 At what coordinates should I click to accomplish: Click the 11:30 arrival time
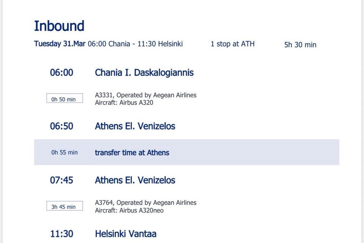61,234
